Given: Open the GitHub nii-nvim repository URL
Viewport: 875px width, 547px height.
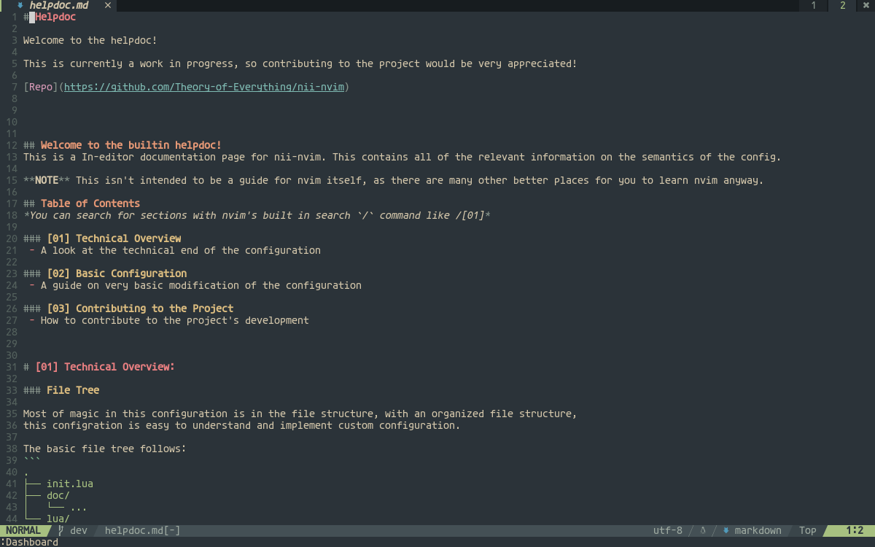Looking at the screenshot, I should pos(204,87).
